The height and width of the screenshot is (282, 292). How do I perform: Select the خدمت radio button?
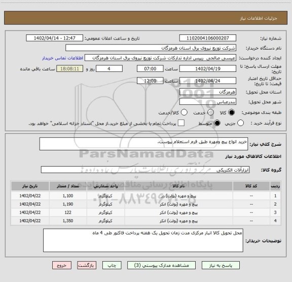(x=210, y=112)
